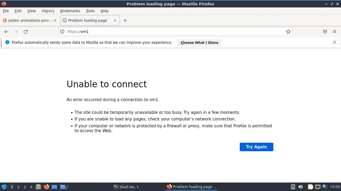Launch file manager from taskbar quicklaunch
The width and height of the screenshot is (341, 191).
pyautogui.click(x=38, y=187)
